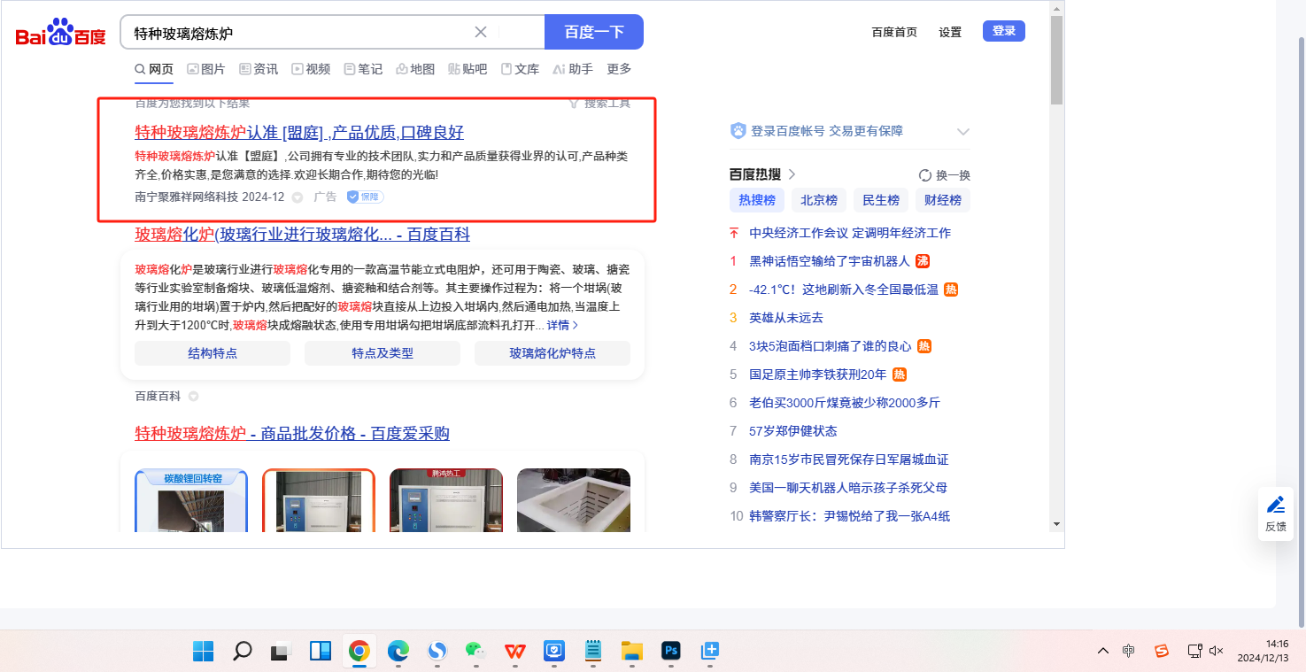Open 南京15岁市民冒死保存日军屠城血证
Viewport: 1306px width, 672px height.
tap(849, 460)
